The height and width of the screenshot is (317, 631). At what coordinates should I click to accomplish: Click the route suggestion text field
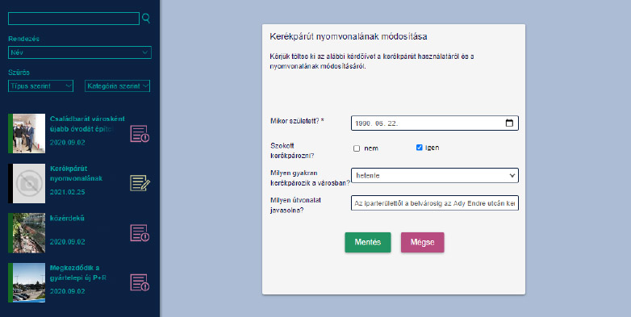pos(435,203)
